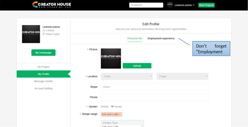Open the LeanneLeanne account dropdown

[x=184, y=5]
